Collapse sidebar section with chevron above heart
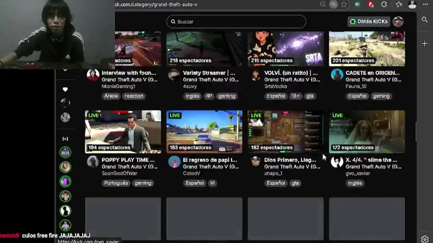 pos(65,70)
